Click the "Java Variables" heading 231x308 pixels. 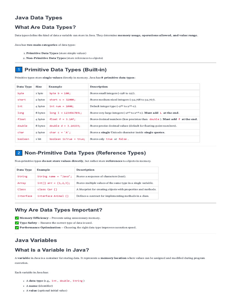tap(36, 240)
